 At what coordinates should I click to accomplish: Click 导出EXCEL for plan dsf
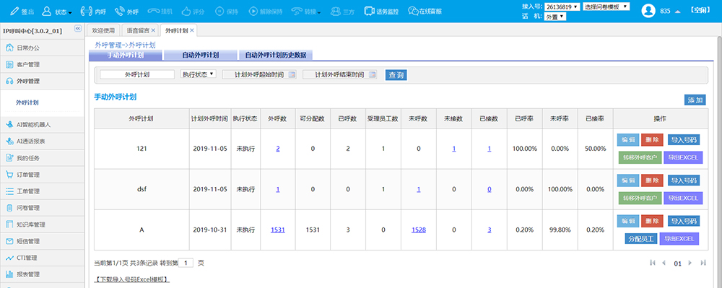684,198
